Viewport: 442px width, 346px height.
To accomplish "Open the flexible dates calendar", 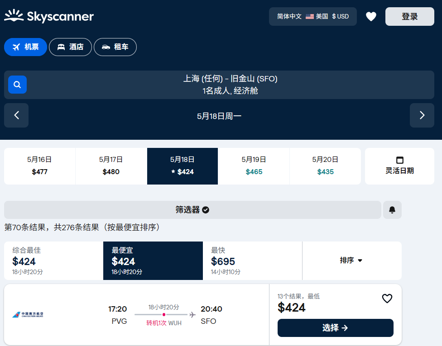I will click(x=399, y=166).
